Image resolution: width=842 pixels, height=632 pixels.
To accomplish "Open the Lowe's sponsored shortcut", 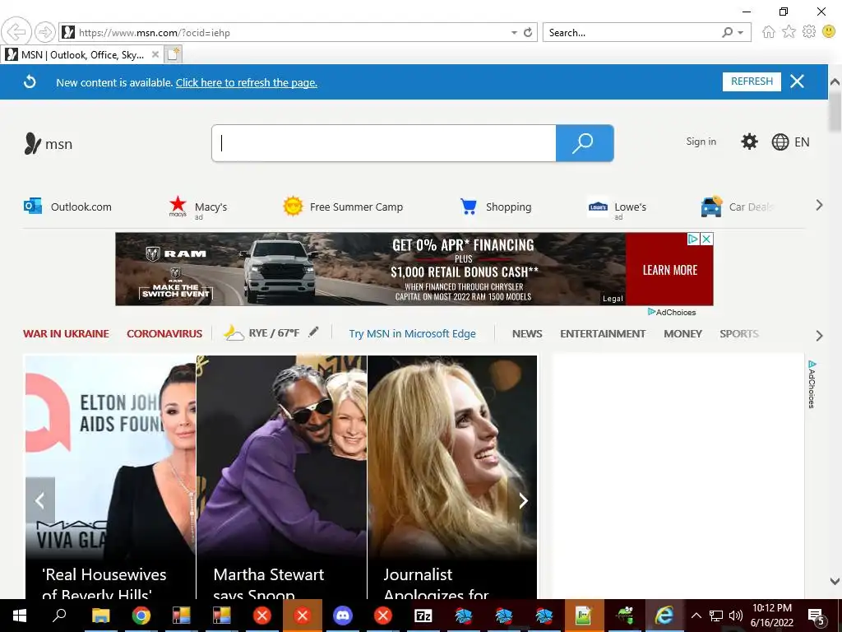I will pos(617,208).
